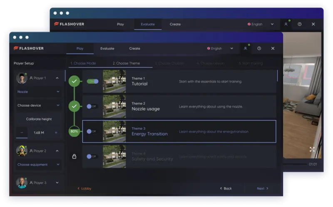Click the lock icon beside Safety and Security
Image resolution: width=333 pixels, height=207 pixels.
pyautogui.click(x=74, y=156)
